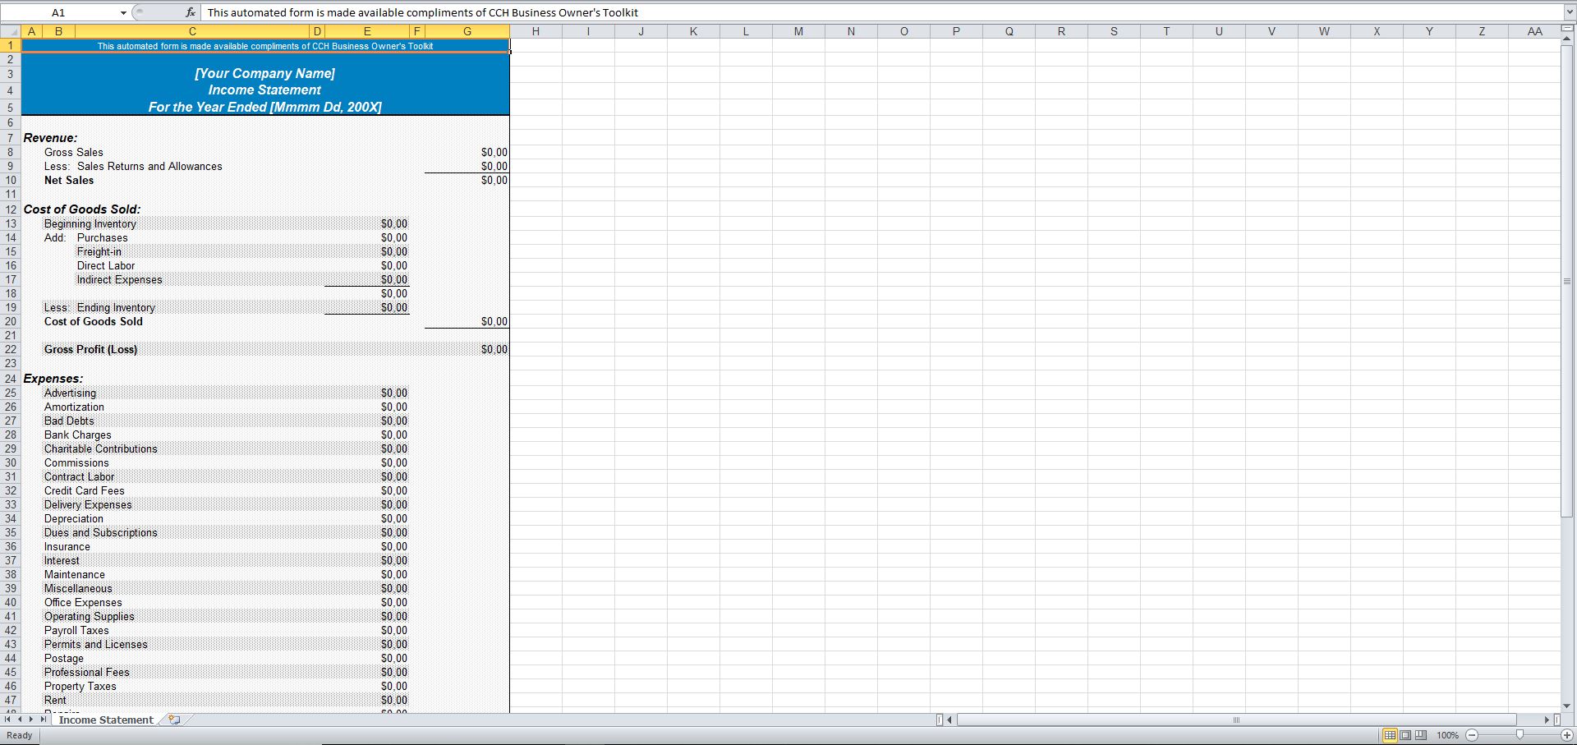Click row header 13 to select row
This screenshot has height=745, width=1577.
tap(10, 223)
